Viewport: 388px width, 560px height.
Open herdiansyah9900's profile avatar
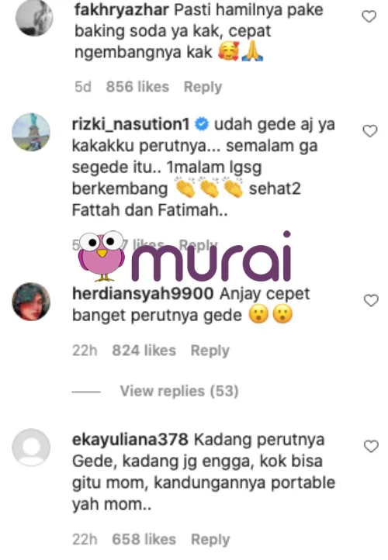pos(31,302)
